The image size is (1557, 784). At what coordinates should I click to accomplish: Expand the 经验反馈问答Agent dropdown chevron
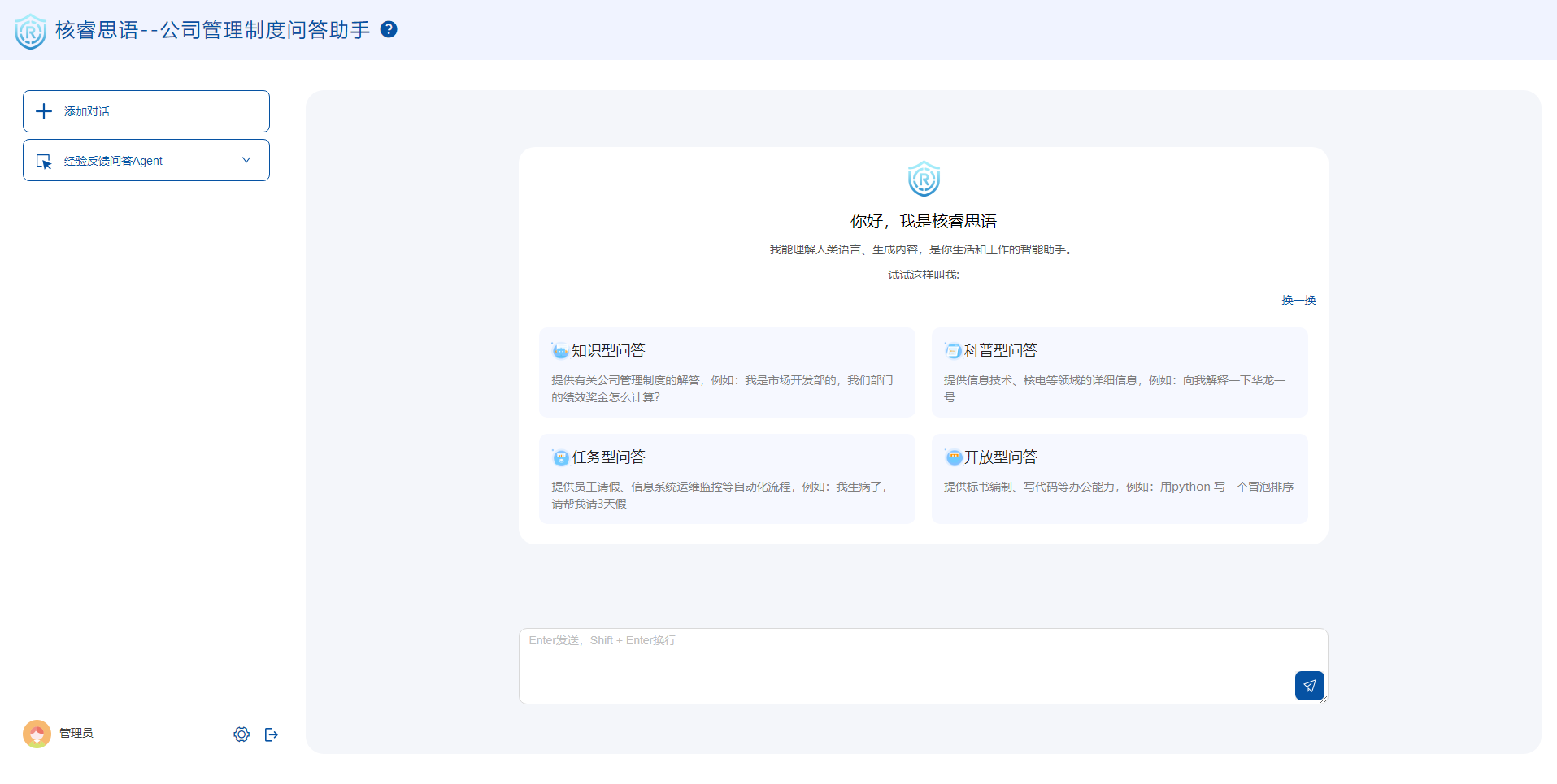pos(246,160)
